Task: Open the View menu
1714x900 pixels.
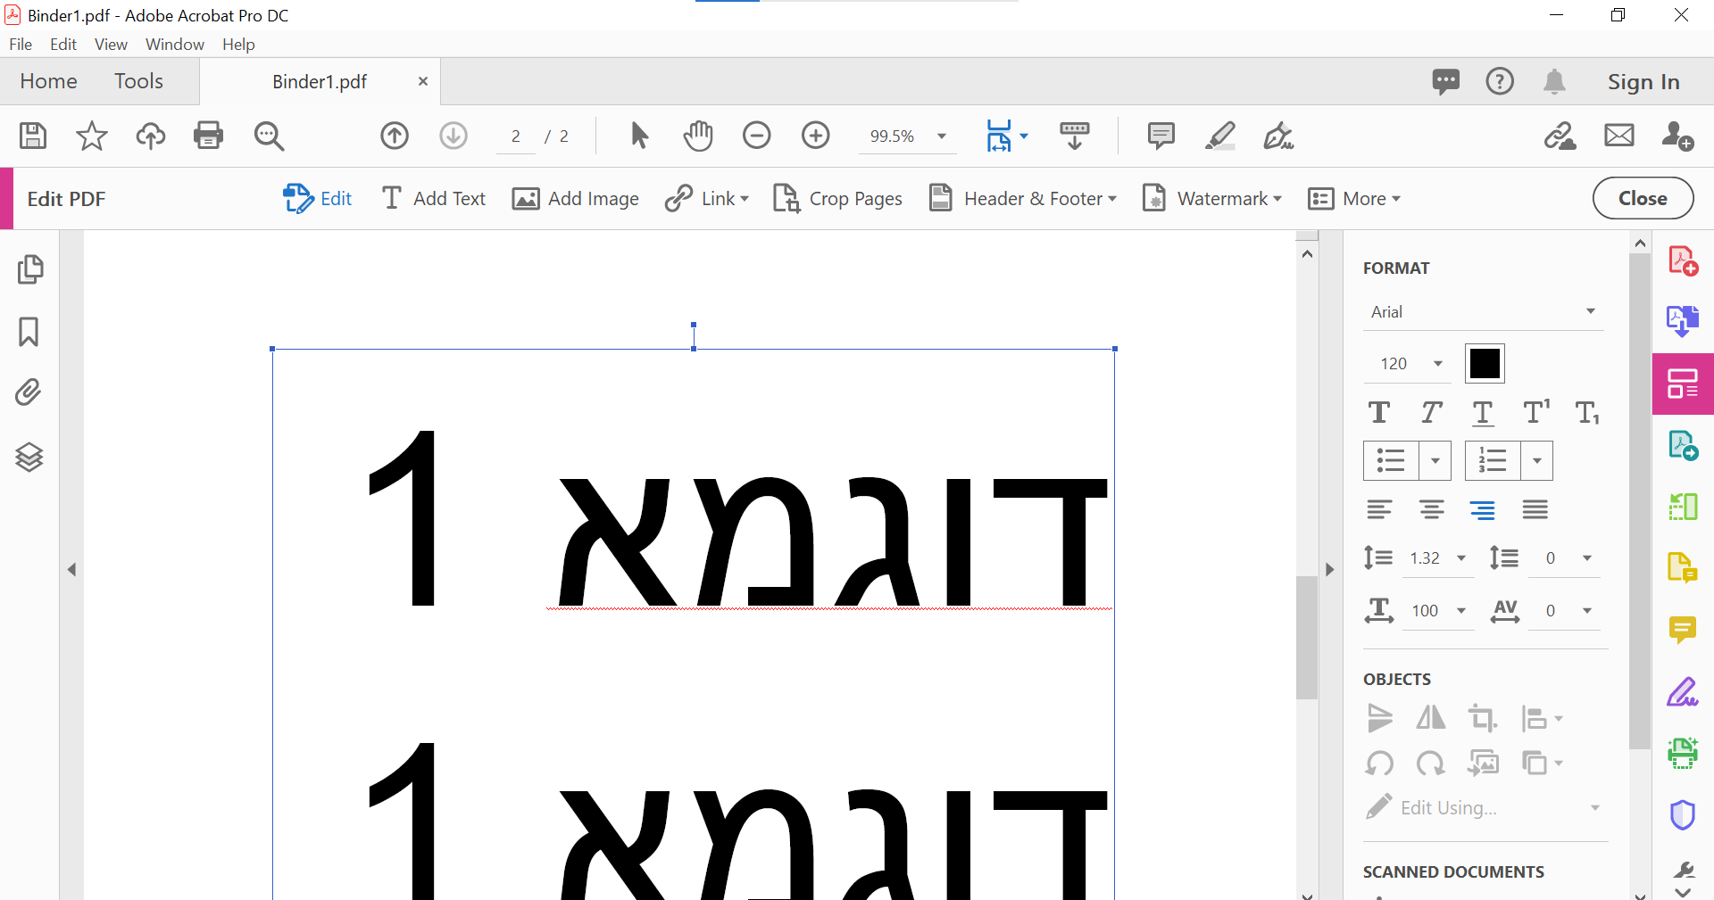Action: [x=111, y=45]
